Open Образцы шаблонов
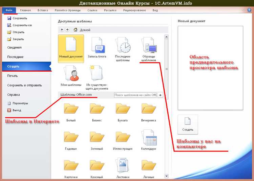Screen dimensions: 254x181 click(149, 49)
